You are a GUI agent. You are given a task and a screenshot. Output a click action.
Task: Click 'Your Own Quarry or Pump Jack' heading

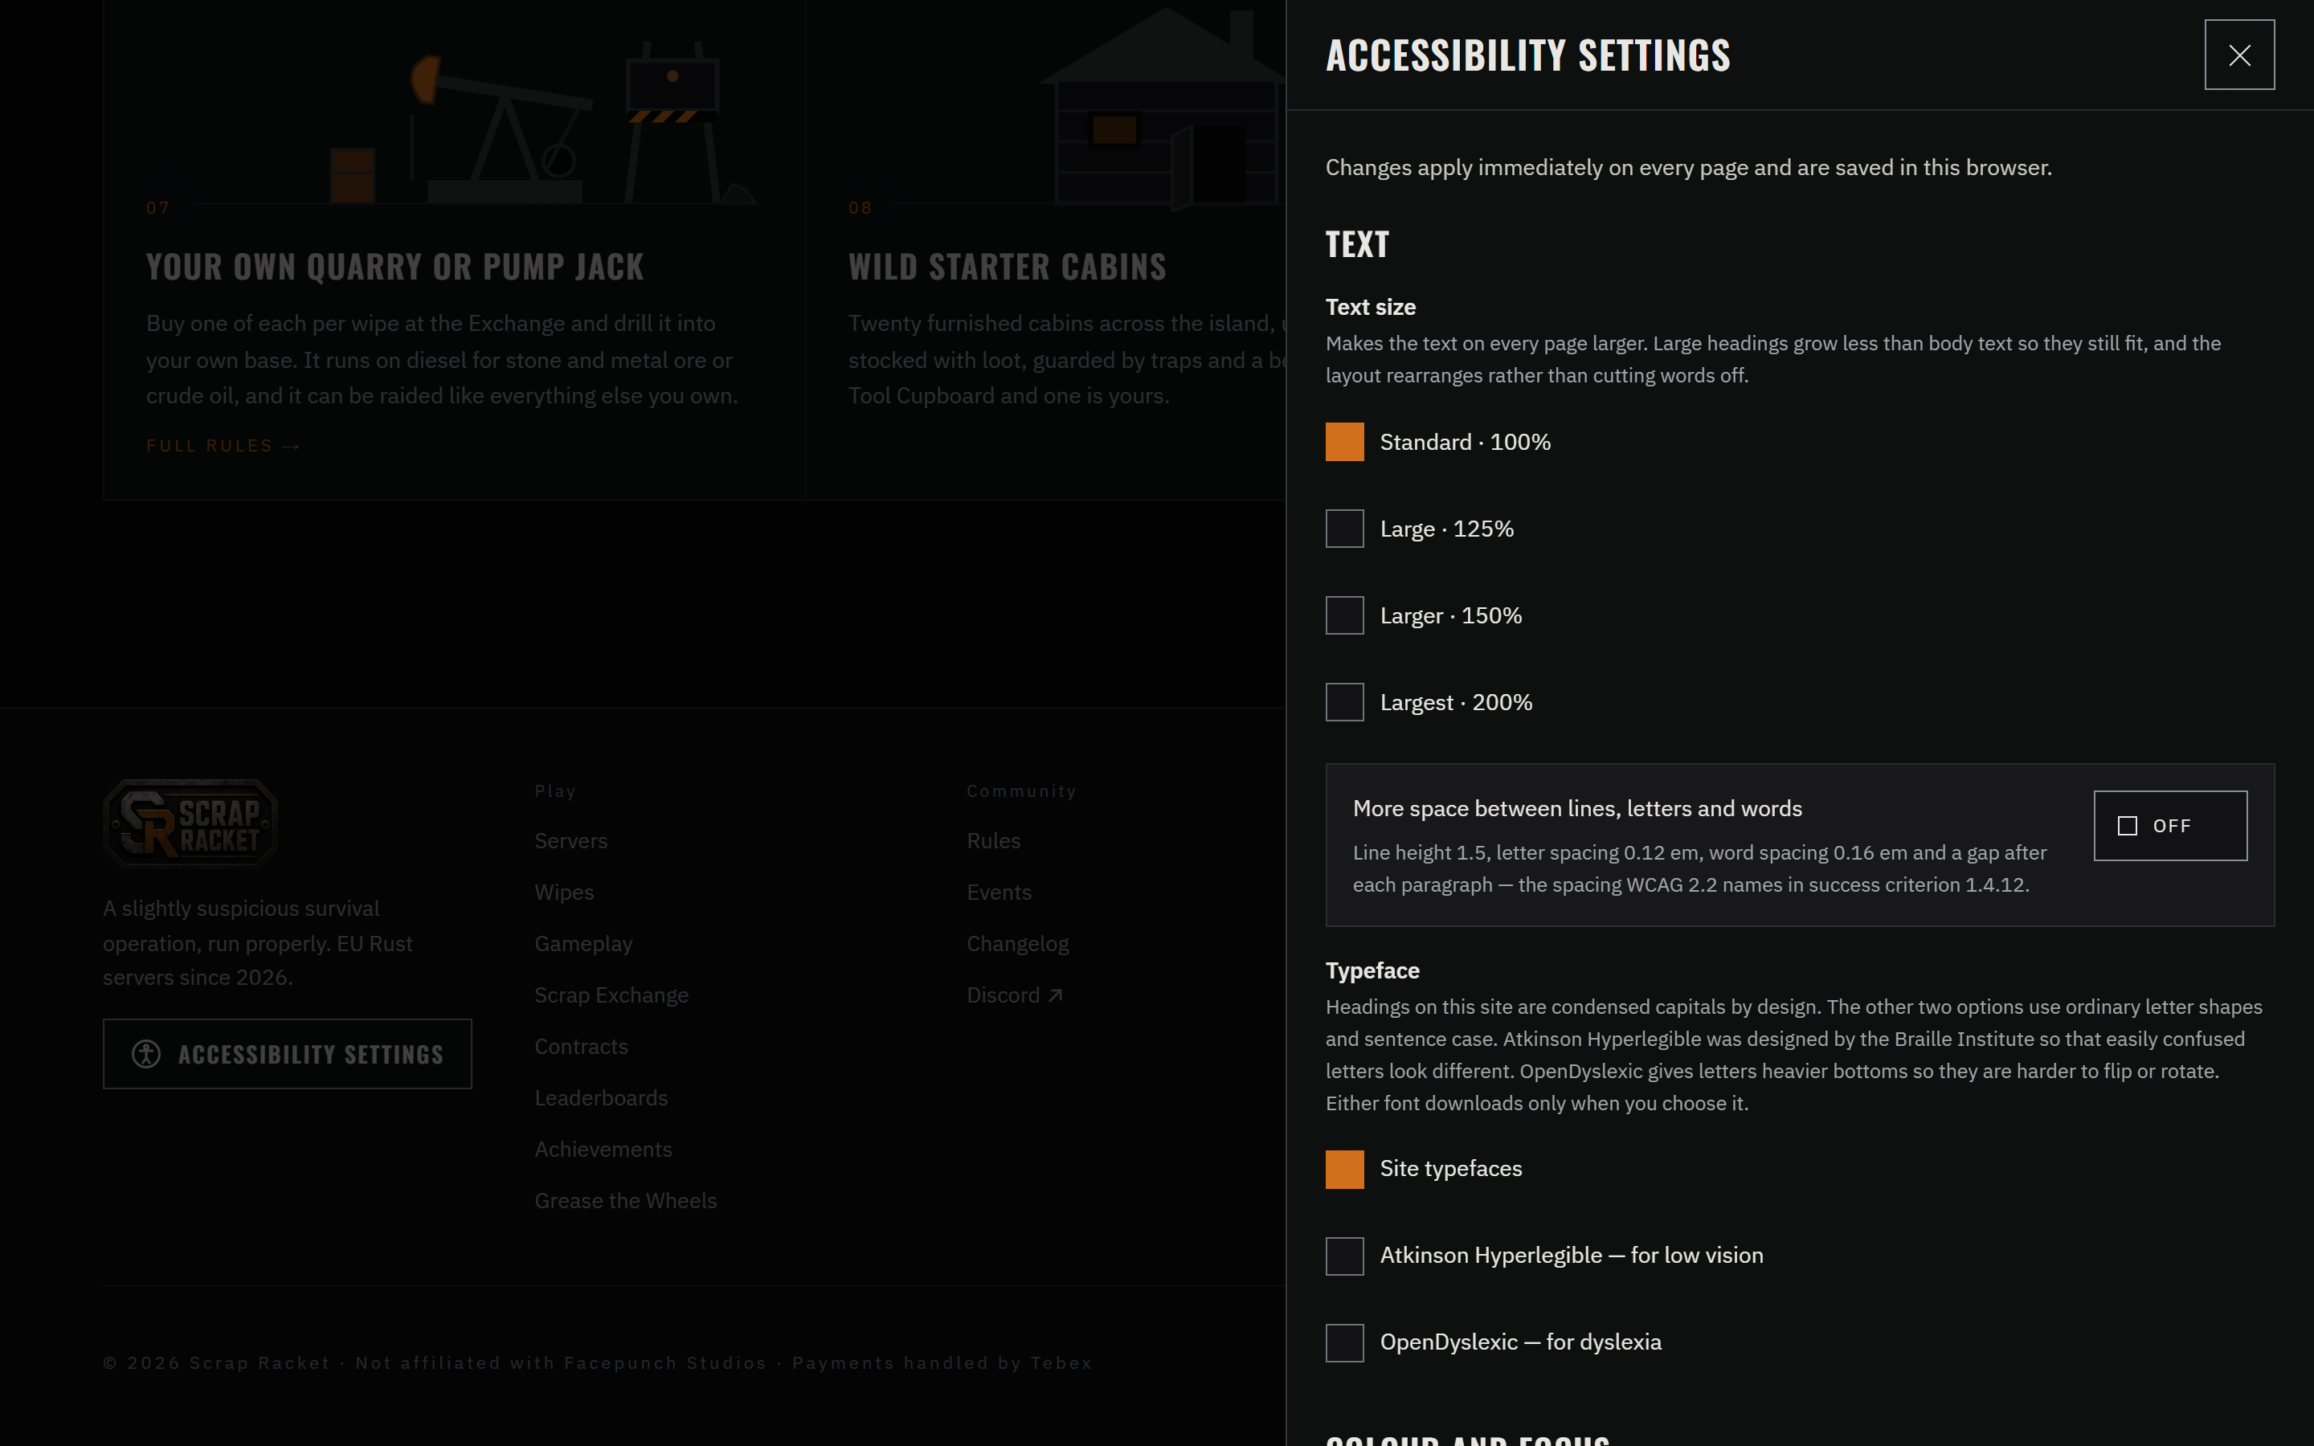coord(395,267)
